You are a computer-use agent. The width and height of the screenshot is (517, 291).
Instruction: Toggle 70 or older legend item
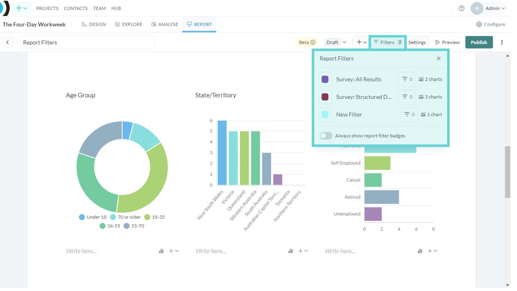(x=125, y=217)
